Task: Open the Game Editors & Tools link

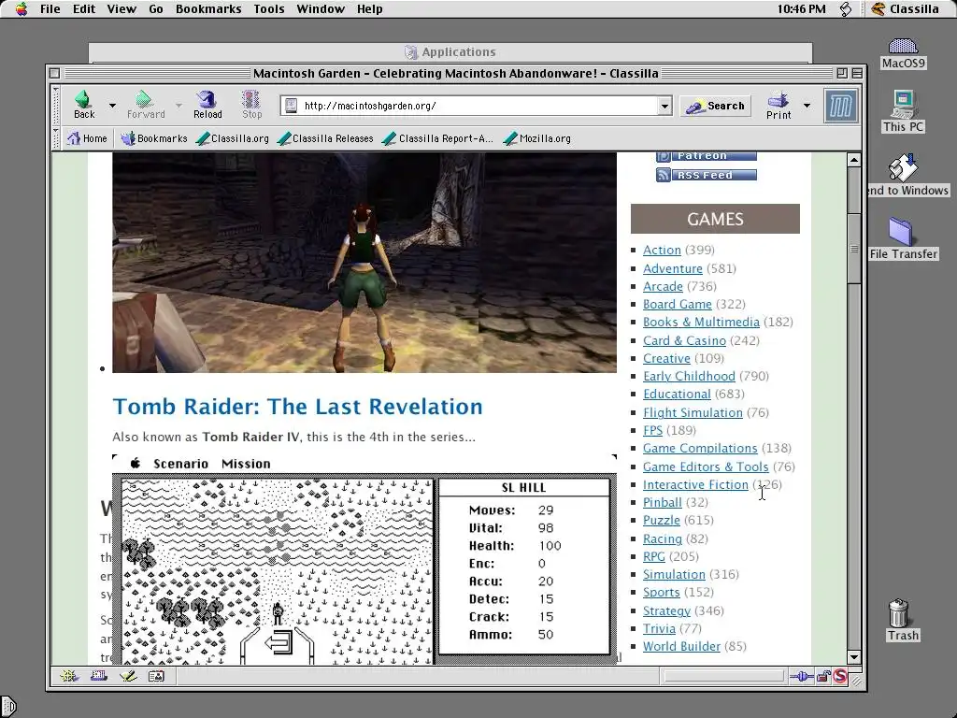Action: pos(706,467)
